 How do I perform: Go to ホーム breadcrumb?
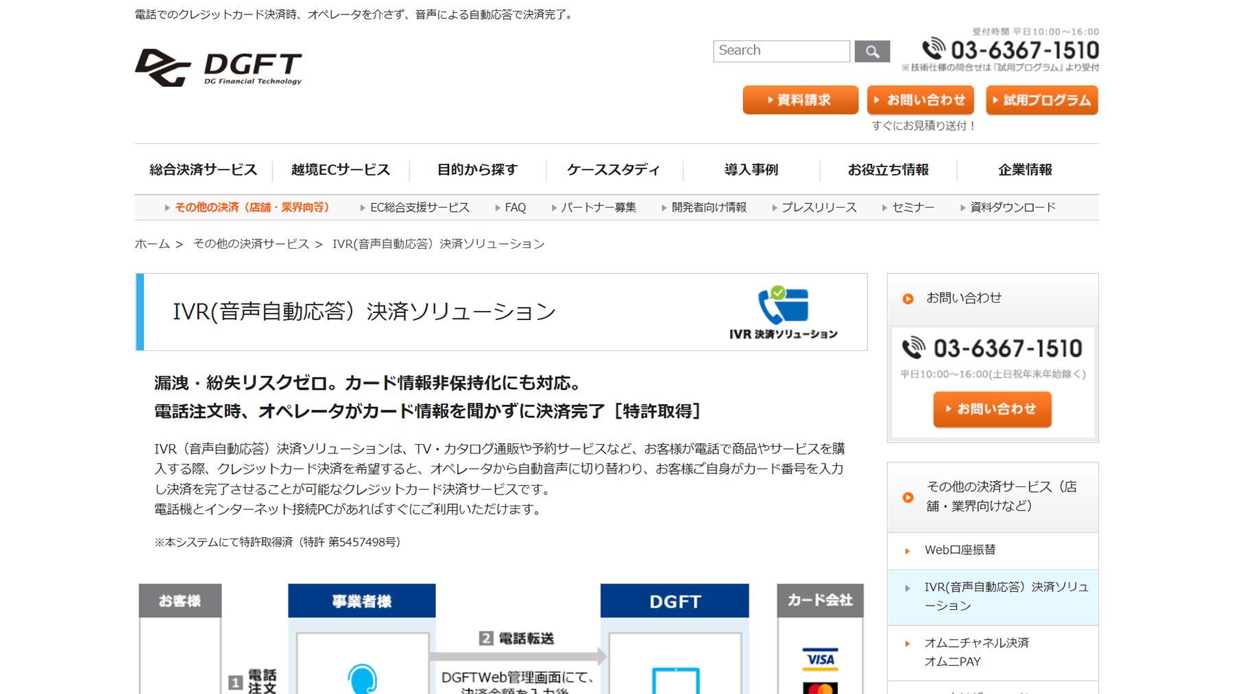[152, 244]
